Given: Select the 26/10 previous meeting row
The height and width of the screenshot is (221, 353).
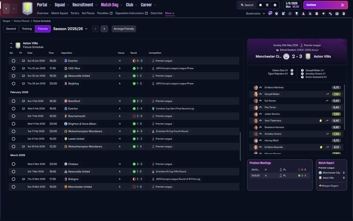Looking at the screenshot, I should (280, 170).
